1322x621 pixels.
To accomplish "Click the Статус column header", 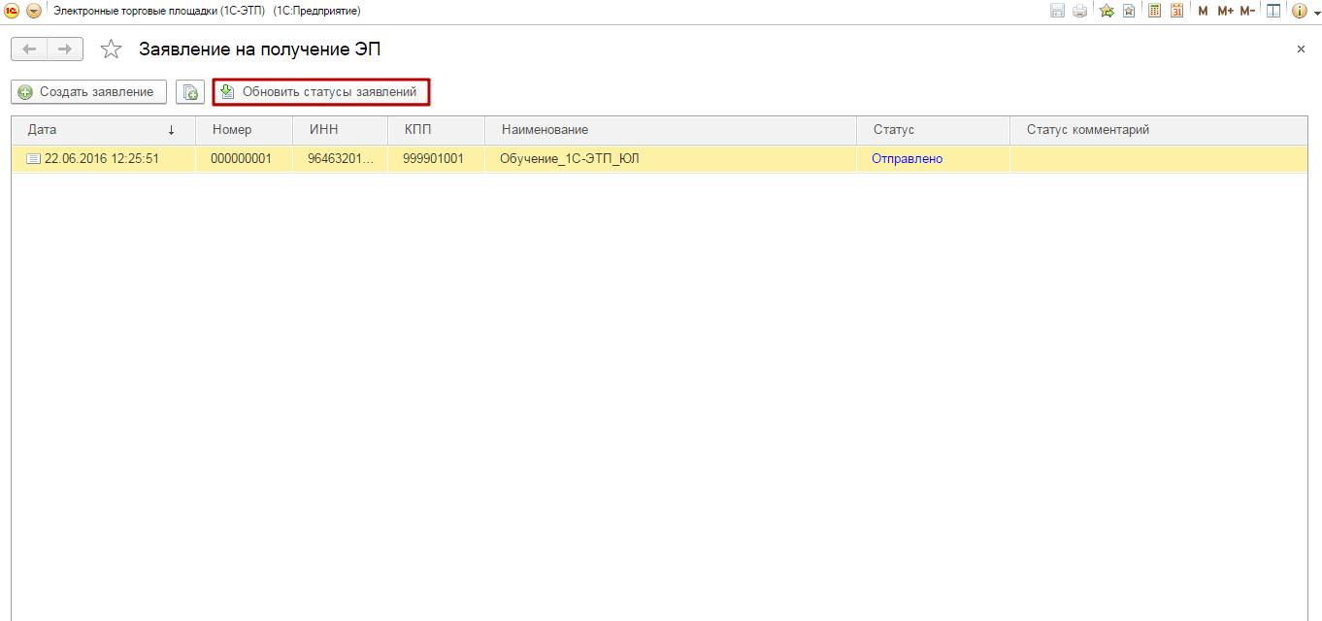I will pyautogui.click(x=933, y=130).
